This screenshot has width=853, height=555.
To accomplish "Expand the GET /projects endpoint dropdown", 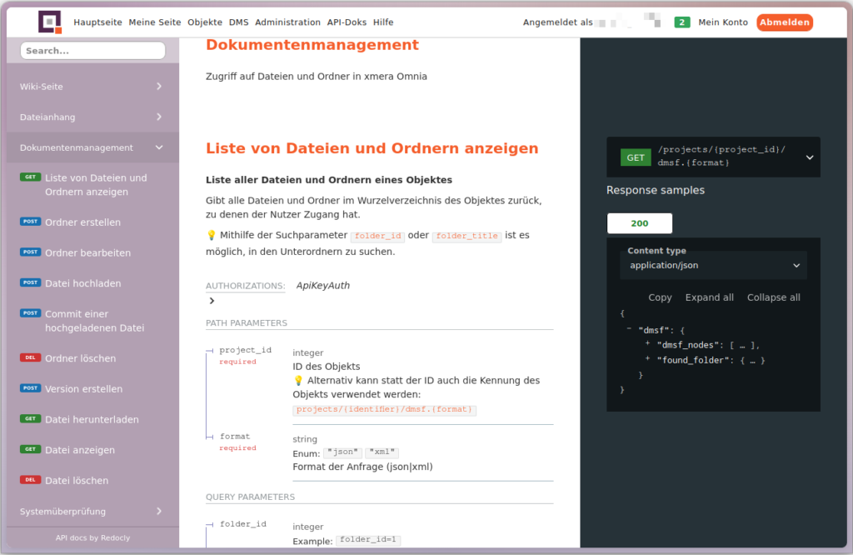I will (x=809, y=157).
